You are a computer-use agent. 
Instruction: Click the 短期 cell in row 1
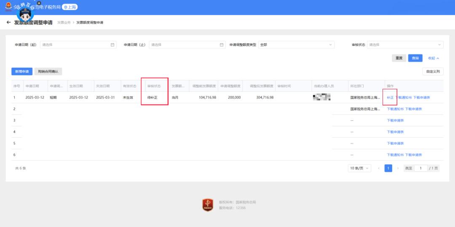(x=54, y=98)
